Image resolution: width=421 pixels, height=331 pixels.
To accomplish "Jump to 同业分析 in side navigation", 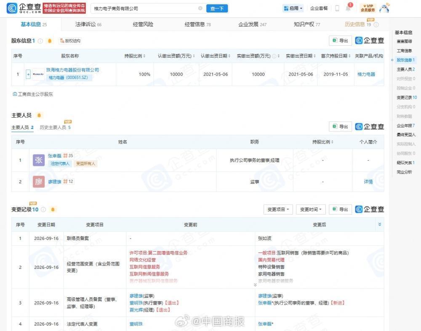I will click(x=404, y=172).
